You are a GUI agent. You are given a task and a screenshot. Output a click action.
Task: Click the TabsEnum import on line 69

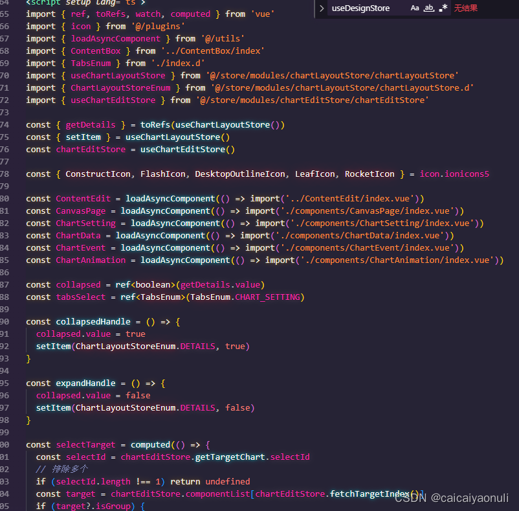pos(90,63)
